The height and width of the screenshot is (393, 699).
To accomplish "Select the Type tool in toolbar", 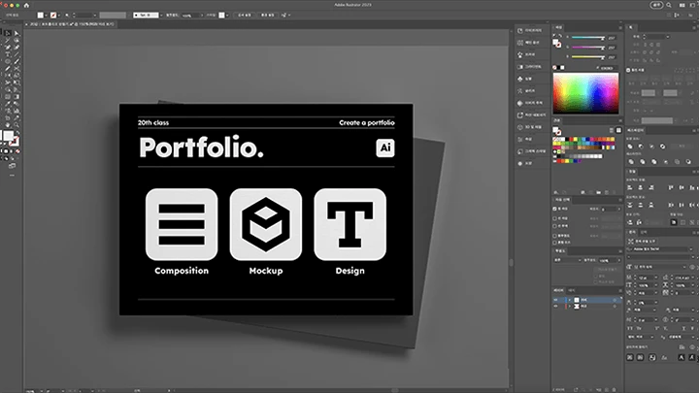I will 8,54.
